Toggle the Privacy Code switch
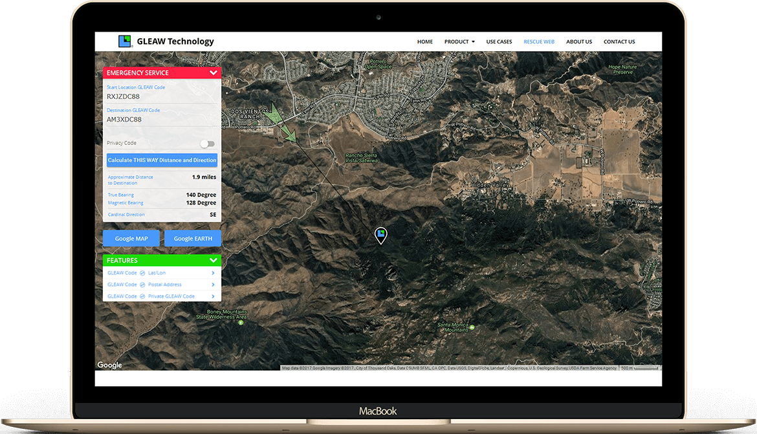The image size is (757, 434). (208, 144)
